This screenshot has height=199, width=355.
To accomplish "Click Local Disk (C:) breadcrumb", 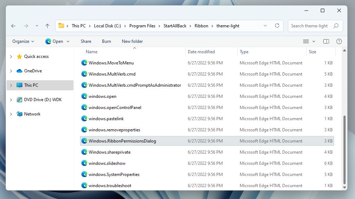I will pos(107,26).
